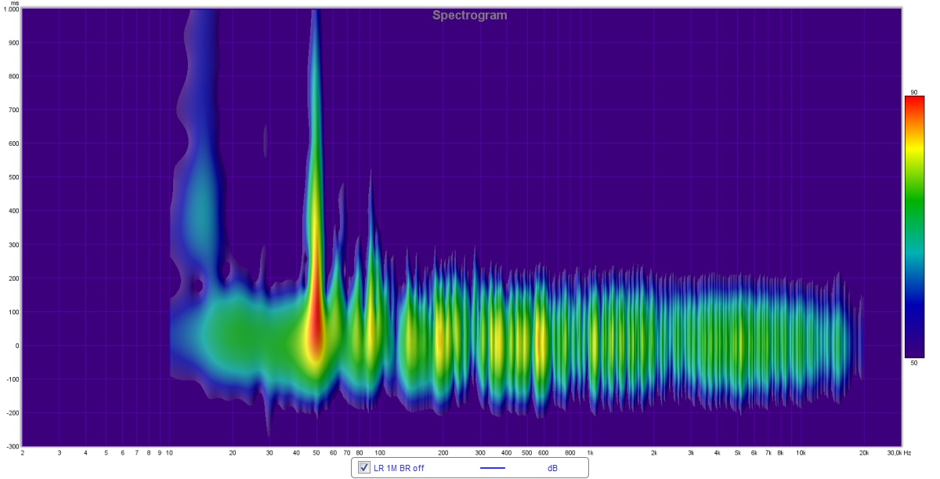940x479 pixels.
Task: Click the 2 Hz frequency axis label
Action: tap(22, 453)
